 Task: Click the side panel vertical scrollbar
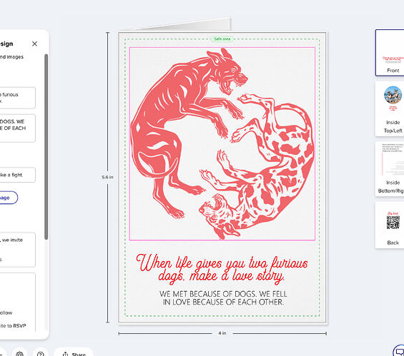tap(46, 146)
